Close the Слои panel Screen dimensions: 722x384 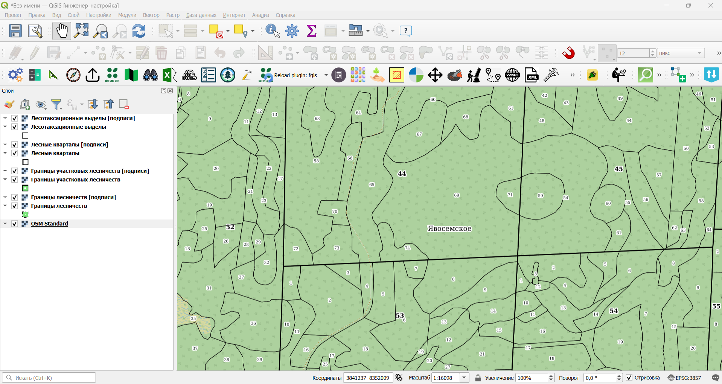click(170, 91)
